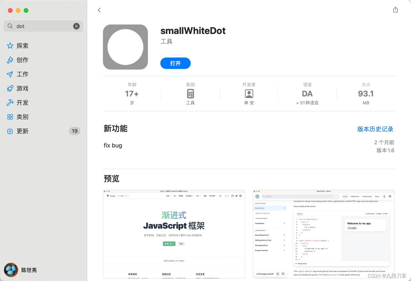Viewport: 411px width, 281px height.
Task: Click the account name 陈世亮
Action: tap(29, 270)
